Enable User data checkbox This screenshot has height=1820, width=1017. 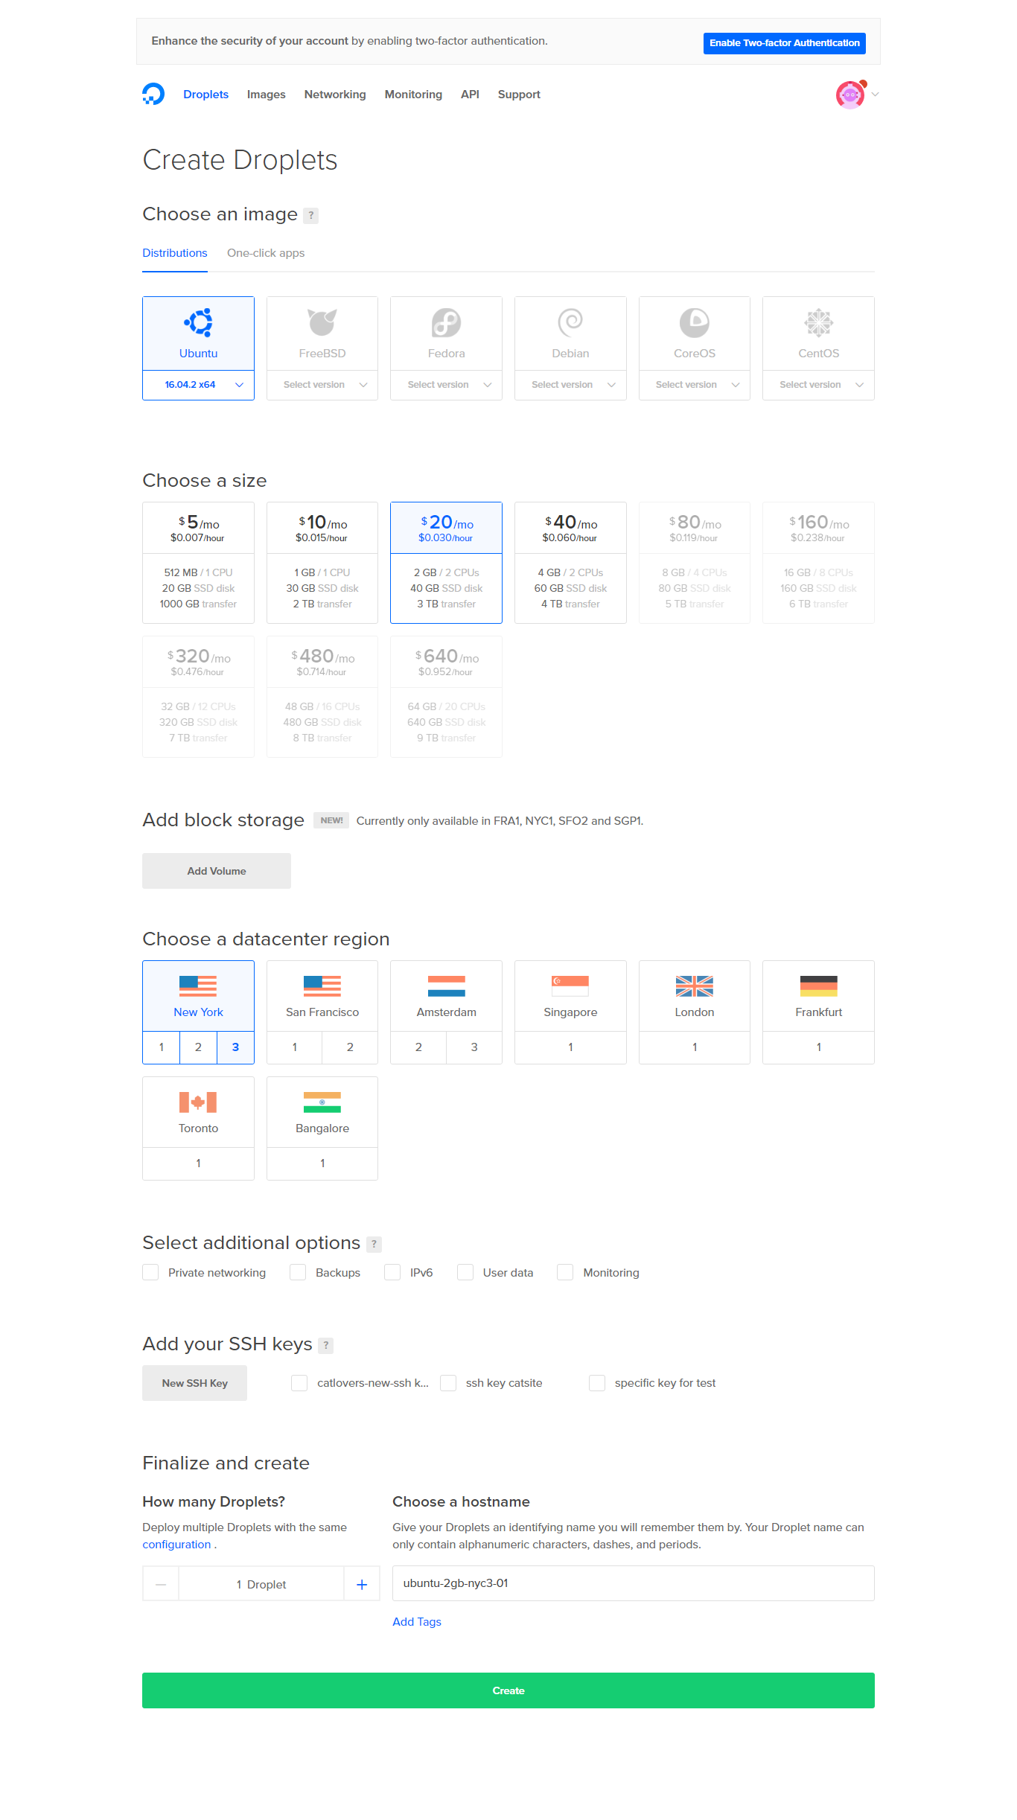click(465, 1272)
